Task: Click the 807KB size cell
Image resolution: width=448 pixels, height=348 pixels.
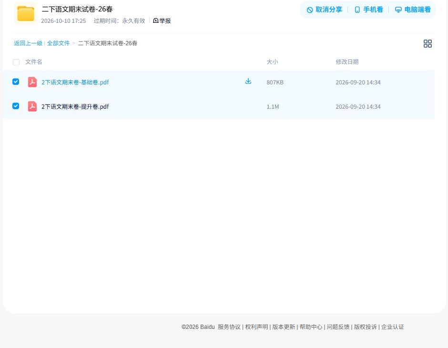Action: point(275,82)
